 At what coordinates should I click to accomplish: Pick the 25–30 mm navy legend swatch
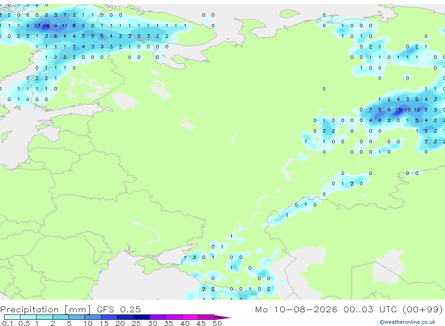click(142, 317)
